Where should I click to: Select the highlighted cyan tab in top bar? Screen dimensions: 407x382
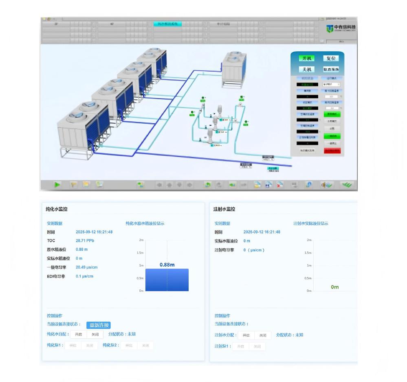[167, 24]
